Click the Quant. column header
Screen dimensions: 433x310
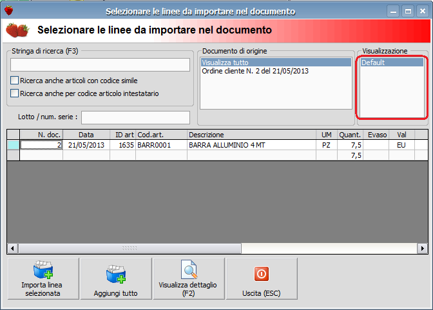tap(350, 135)
